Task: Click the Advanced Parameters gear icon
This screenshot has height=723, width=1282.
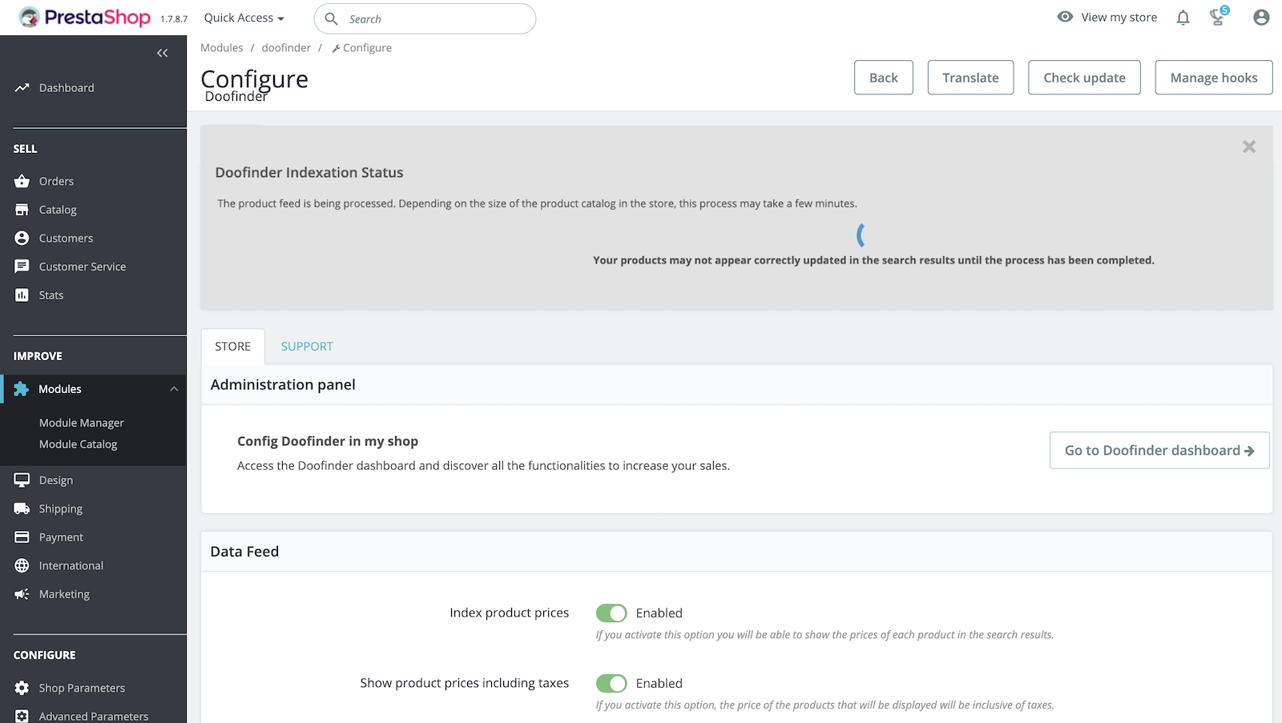Action: 22,717
